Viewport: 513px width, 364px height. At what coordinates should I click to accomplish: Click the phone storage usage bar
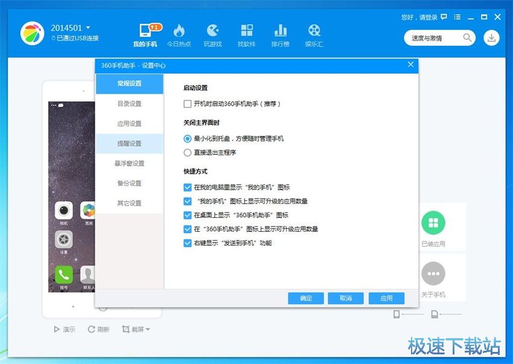(x=413, y=315)
